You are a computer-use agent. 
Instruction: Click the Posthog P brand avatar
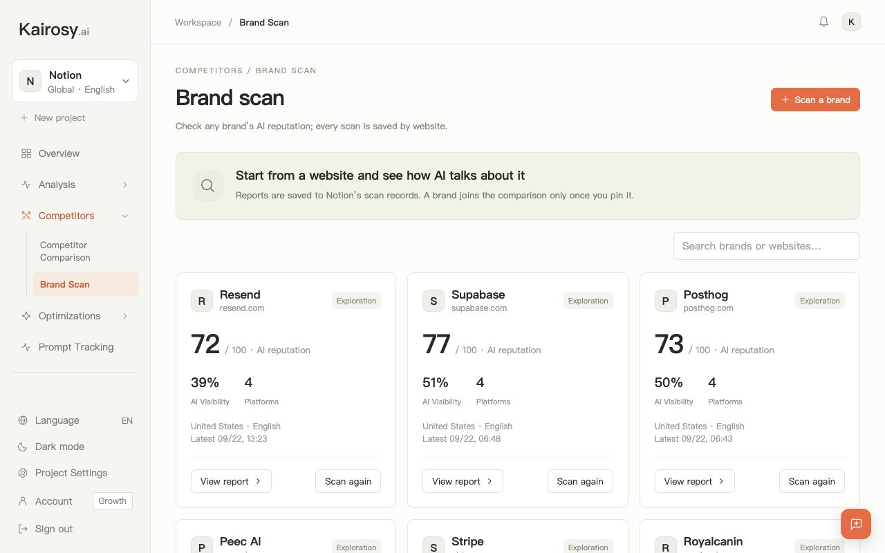click(665, 301)
